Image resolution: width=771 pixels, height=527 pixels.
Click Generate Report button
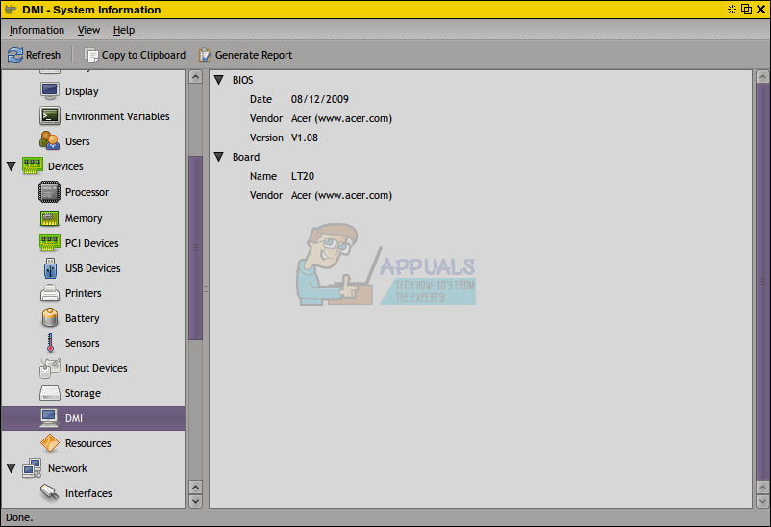pyautogui.click(x=246, y=55)
